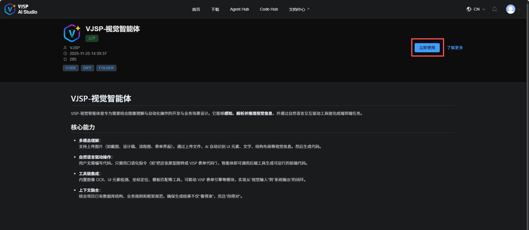
Task: Click the green 公开 badge
Action: [92, 38]
